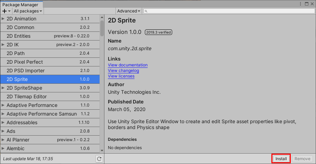Refresh the package list
Screen dimensions: 316x164
point(100,159)
